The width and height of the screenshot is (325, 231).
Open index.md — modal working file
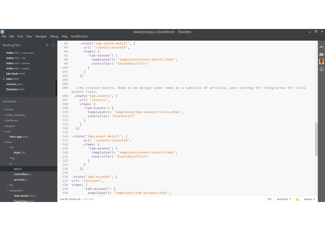(x=17, y=68)
